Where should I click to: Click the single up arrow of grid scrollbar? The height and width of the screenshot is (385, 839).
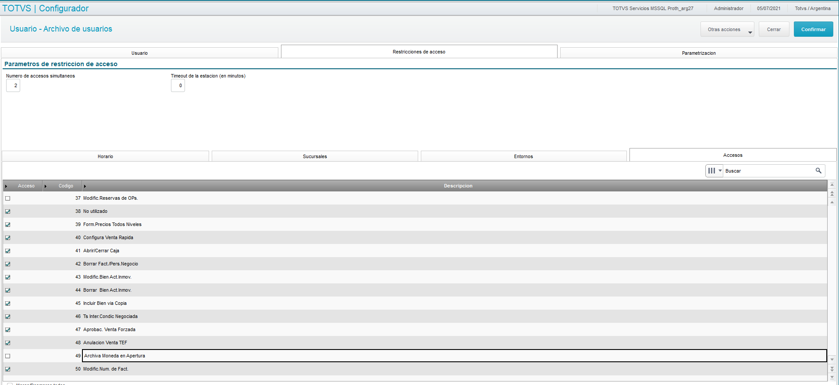coord(832,202)
